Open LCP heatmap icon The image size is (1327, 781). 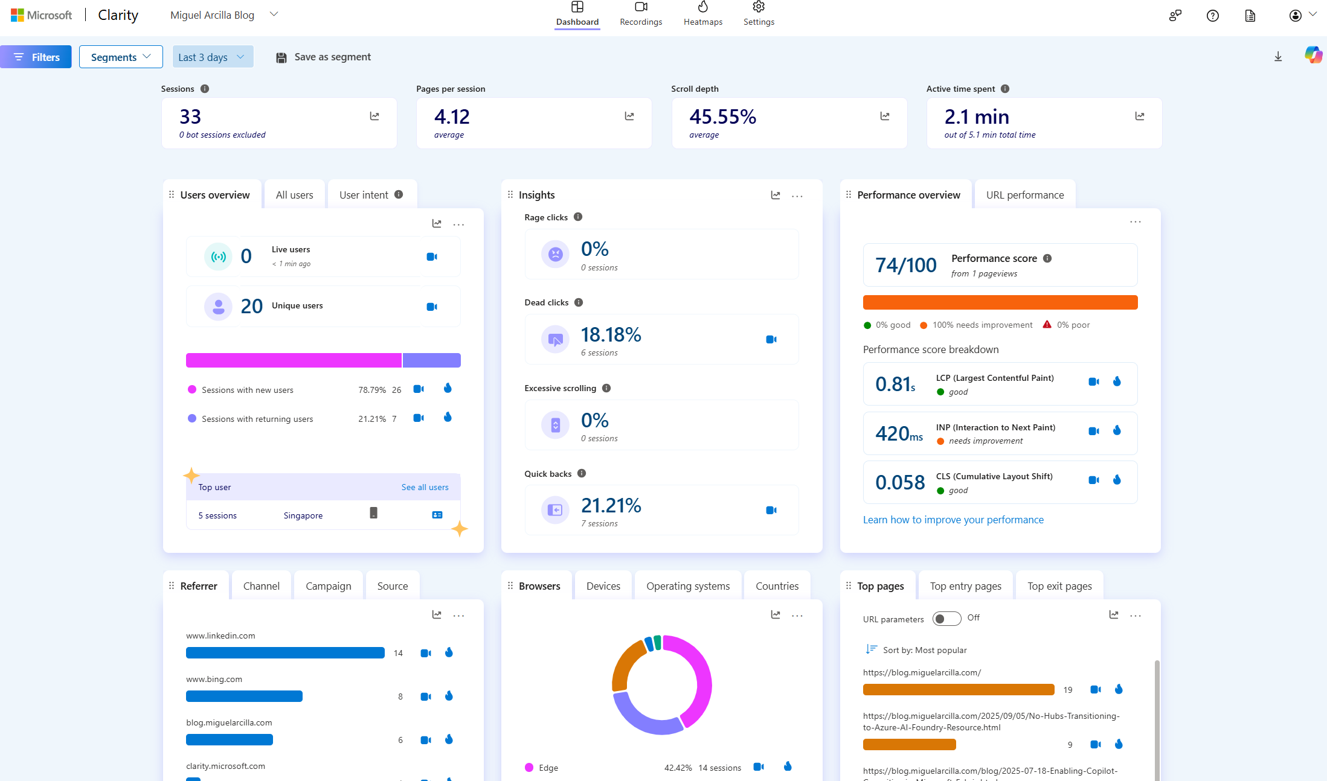[x=1117, y=381]
